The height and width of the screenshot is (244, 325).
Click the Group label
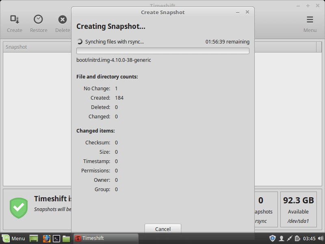tap(102, 190)
